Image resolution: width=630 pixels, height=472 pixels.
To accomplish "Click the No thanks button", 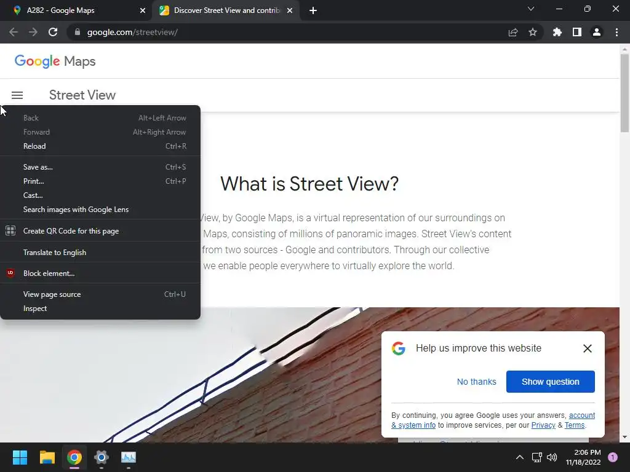I will pyautogui.click(x=477, y=382).
